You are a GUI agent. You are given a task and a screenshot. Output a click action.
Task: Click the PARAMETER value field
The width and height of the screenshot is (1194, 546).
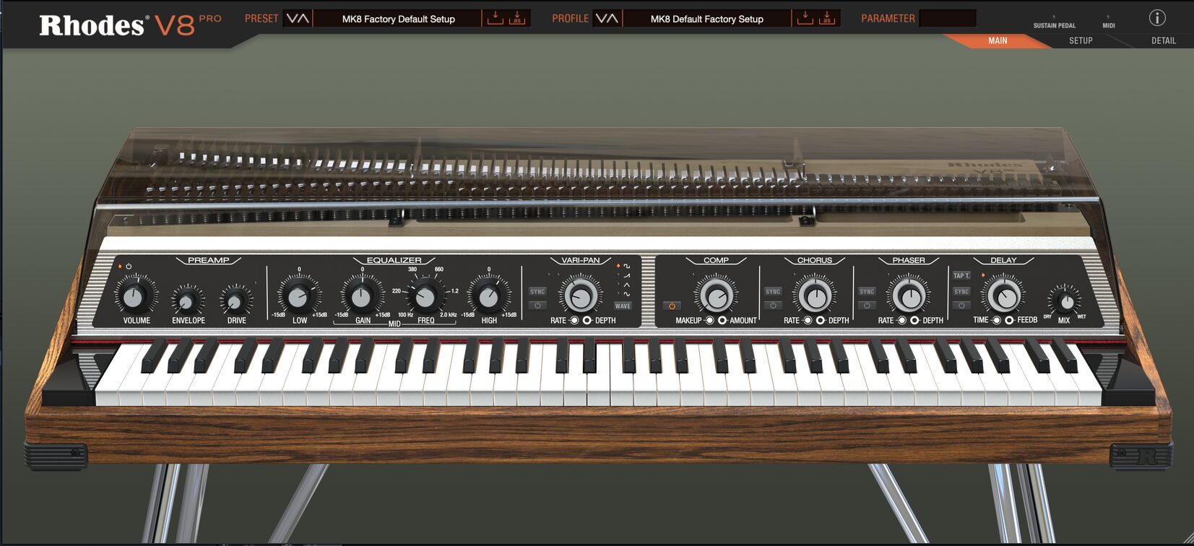pyautogui.click(x=947, y=19)
